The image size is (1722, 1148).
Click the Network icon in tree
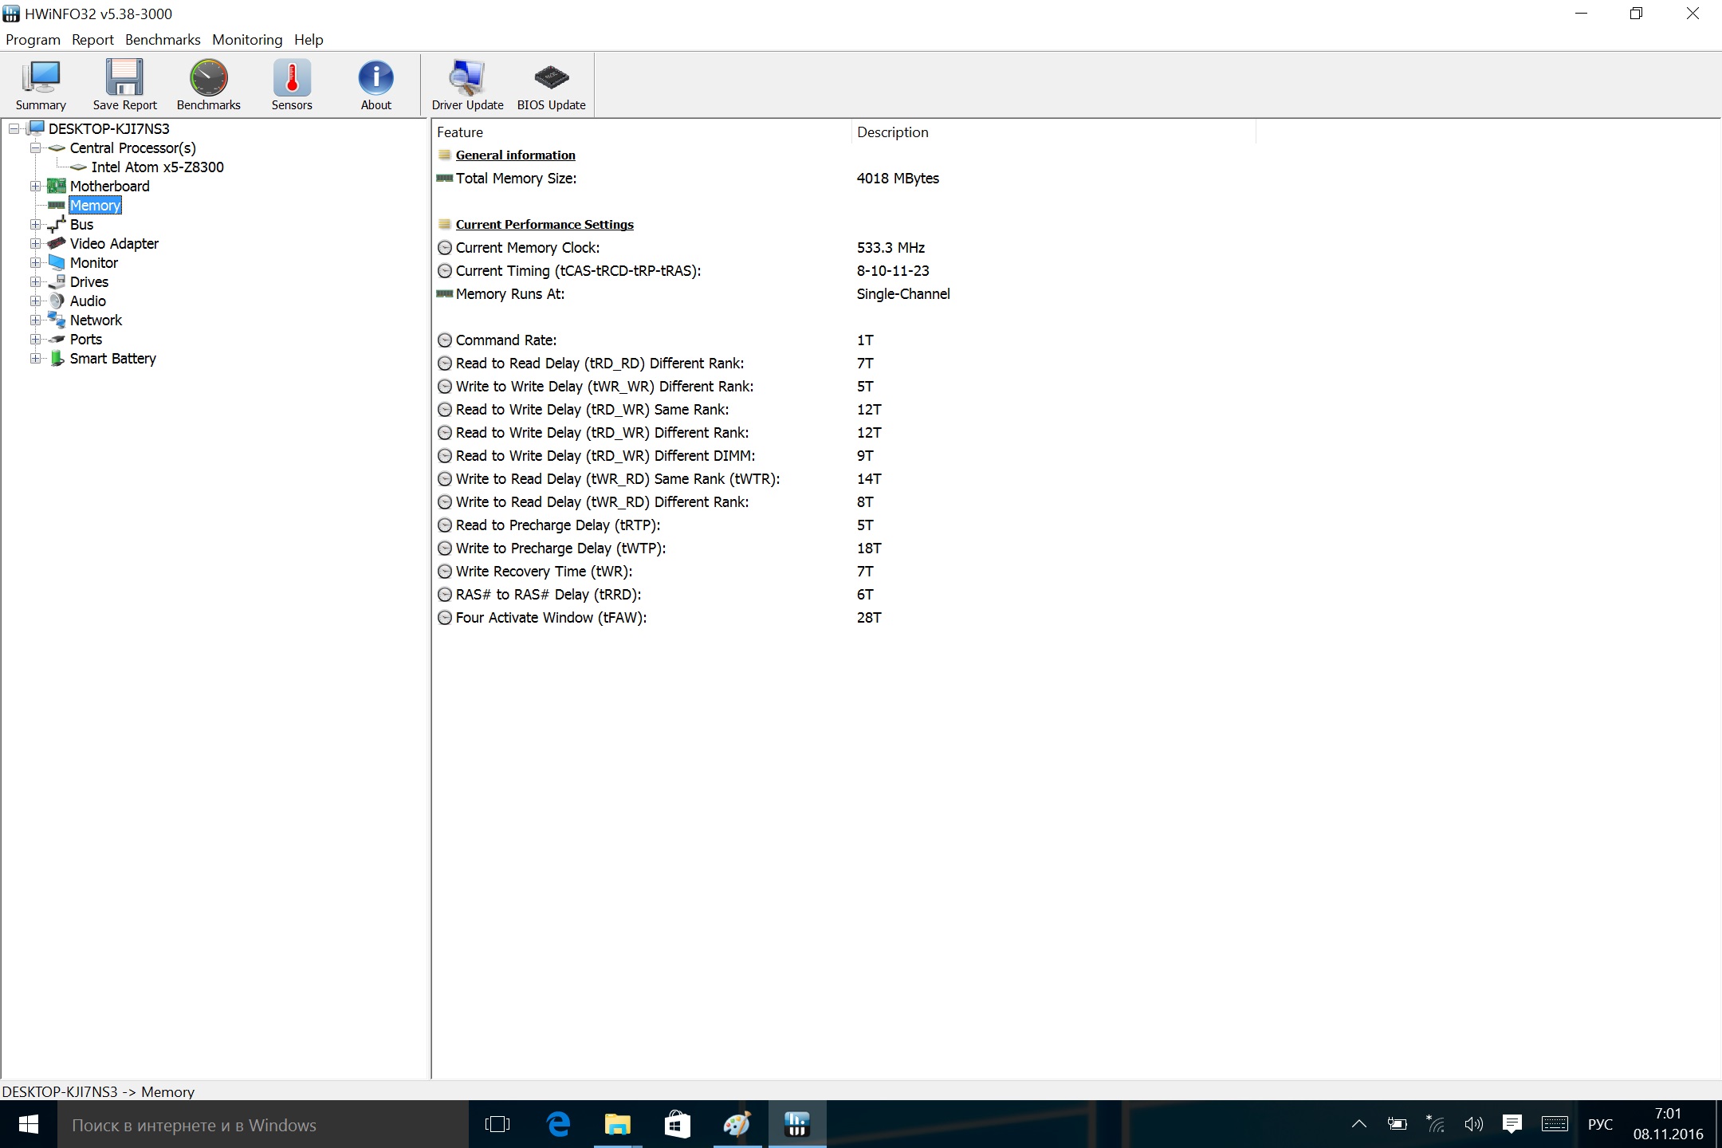point(57,320)
